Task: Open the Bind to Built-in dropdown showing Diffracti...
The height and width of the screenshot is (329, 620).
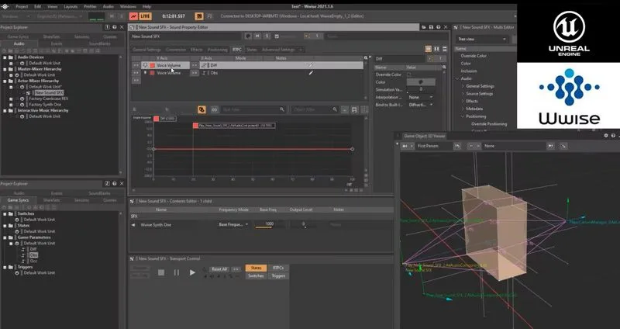Action: [x=420, y=105]
